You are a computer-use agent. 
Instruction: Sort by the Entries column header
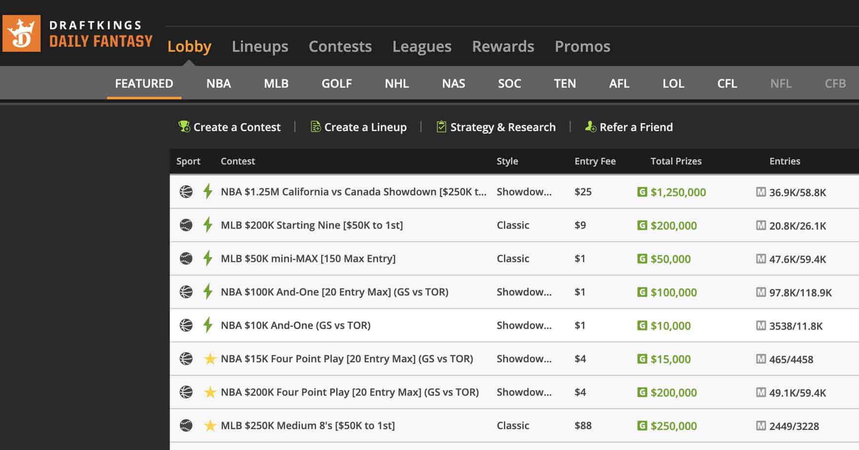click(785, 161)
